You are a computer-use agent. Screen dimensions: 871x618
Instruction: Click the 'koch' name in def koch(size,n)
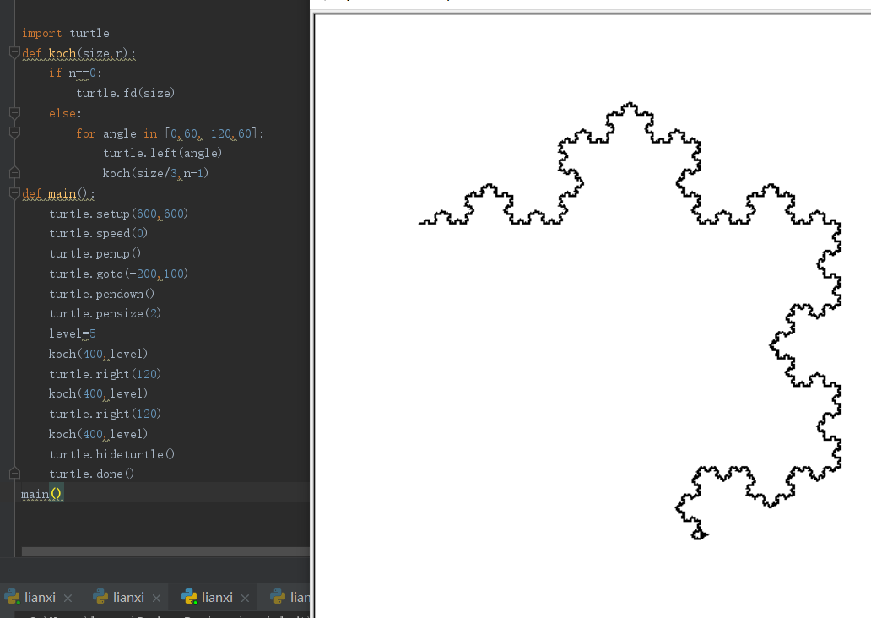(62, 53)
